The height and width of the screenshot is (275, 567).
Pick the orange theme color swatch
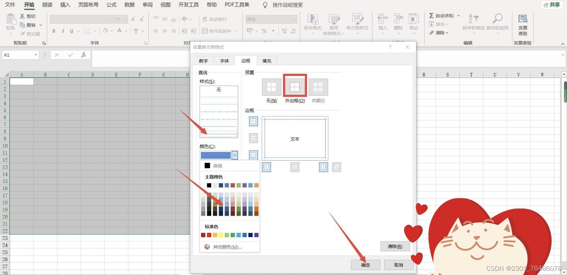[257, 185]
